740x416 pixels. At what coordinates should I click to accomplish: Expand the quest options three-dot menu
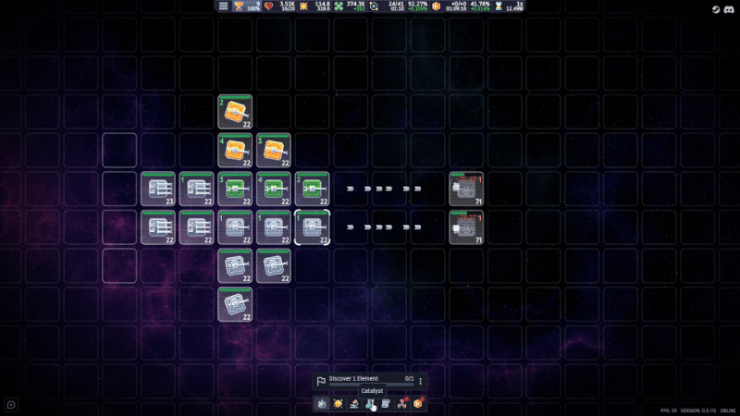(x=421, y=380)
